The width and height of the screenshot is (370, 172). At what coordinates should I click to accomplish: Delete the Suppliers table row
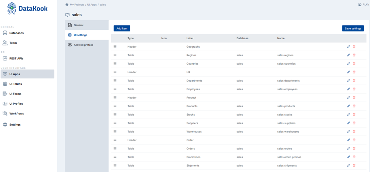(x=354, y=123)
